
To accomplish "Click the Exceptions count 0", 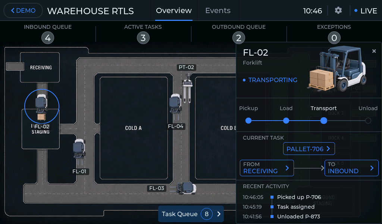I will [334, 38].
